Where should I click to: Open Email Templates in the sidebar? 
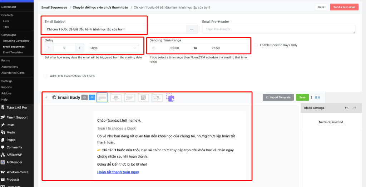(13, 52)
